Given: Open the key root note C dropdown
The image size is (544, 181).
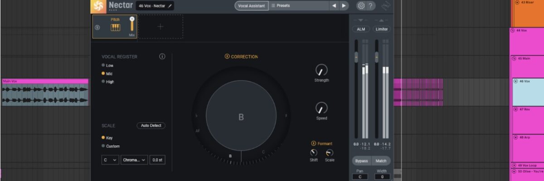Looking at the screenshot, I should point(110,160).
